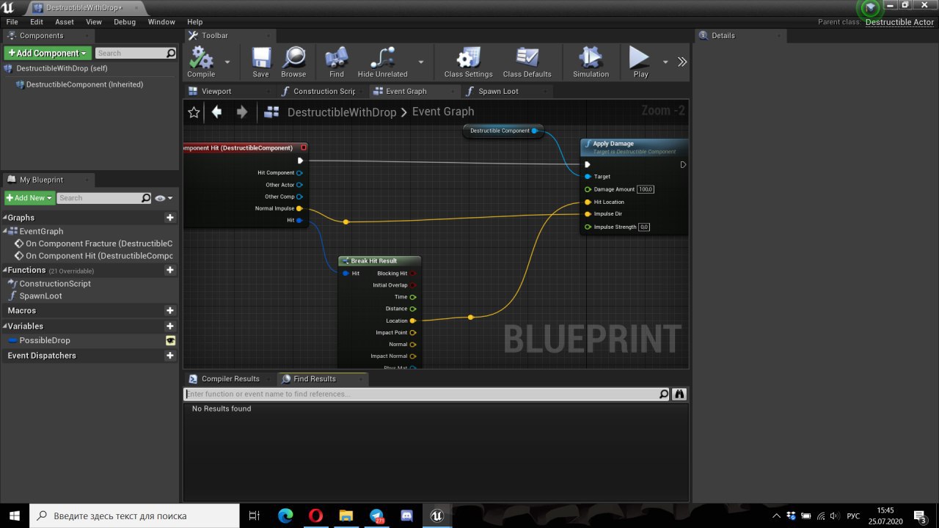Open the Window menu
939x528 pixels.
coord(161,22)
